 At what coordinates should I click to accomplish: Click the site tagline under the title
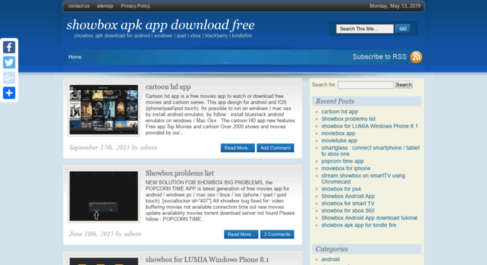tap(163, 36)
